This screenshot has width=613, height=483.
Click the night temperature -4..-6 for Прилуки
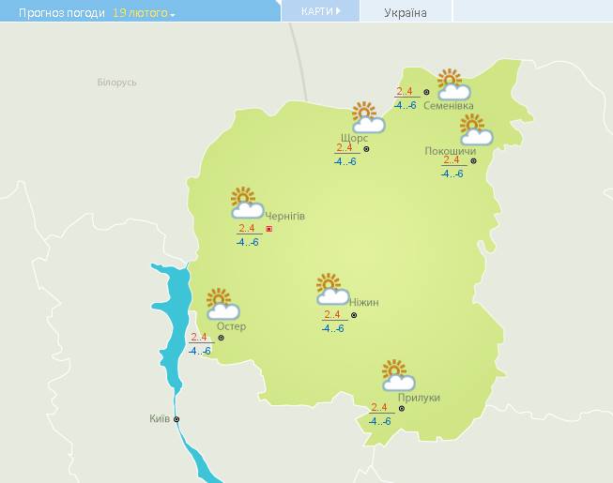(379, 421)
